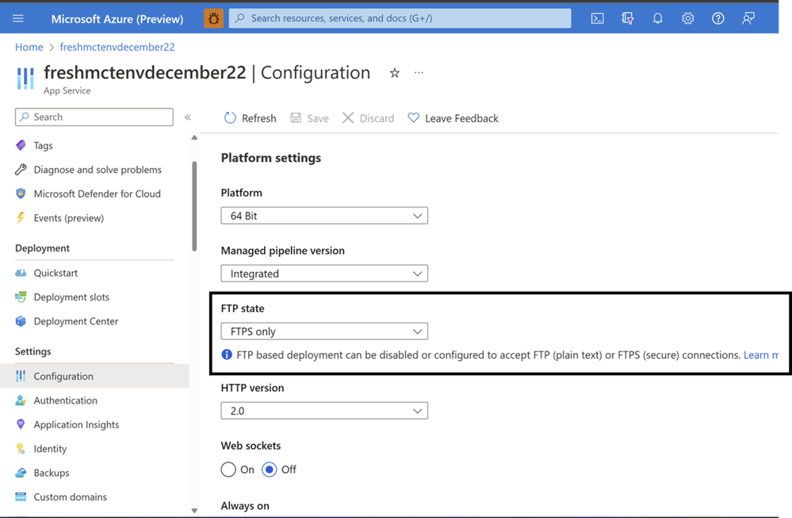Focus the global search resources box
792x518 pixels.
[x=400, y=18]
